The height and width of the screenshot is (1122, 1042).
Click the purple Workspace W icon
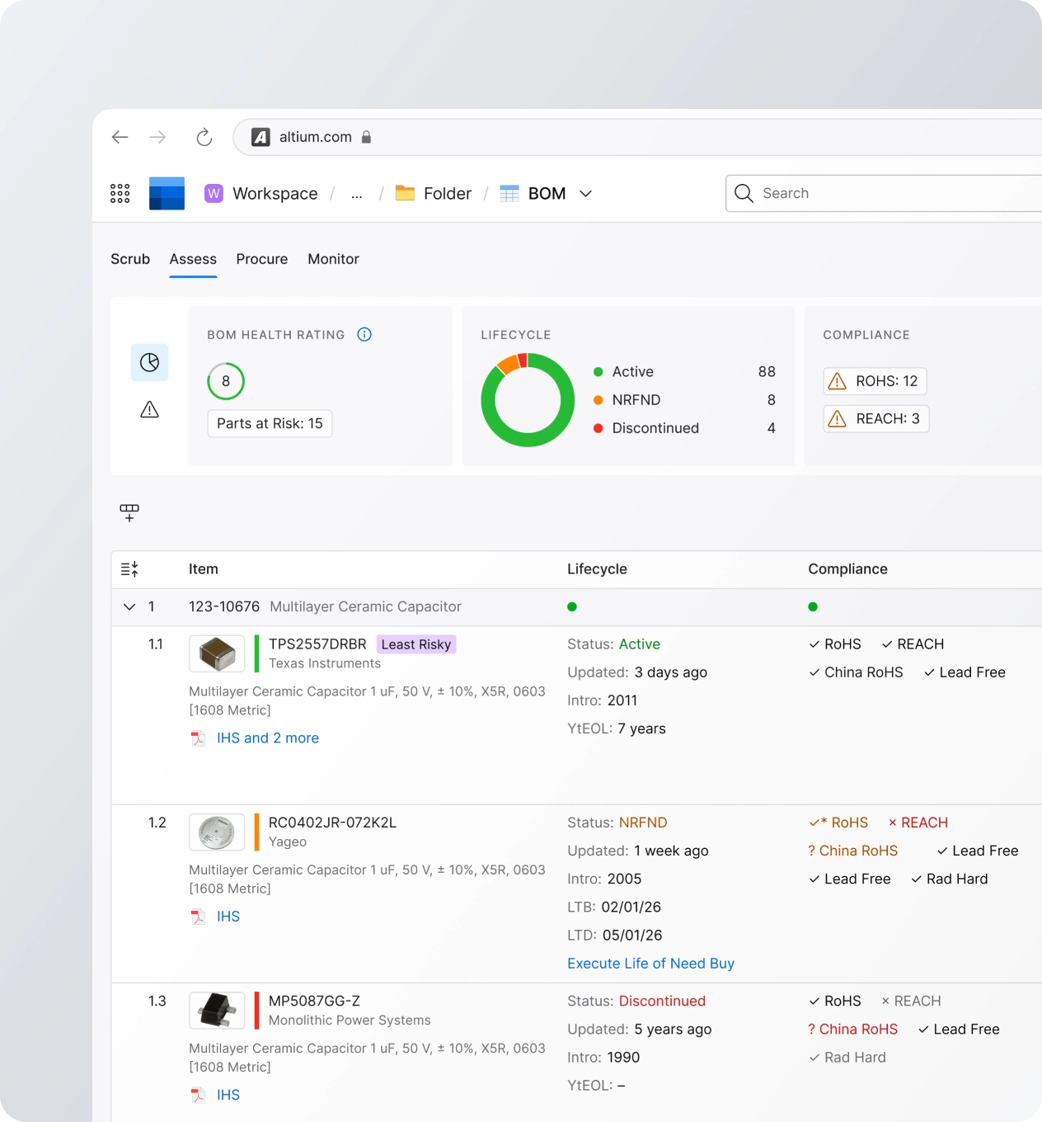214,193
